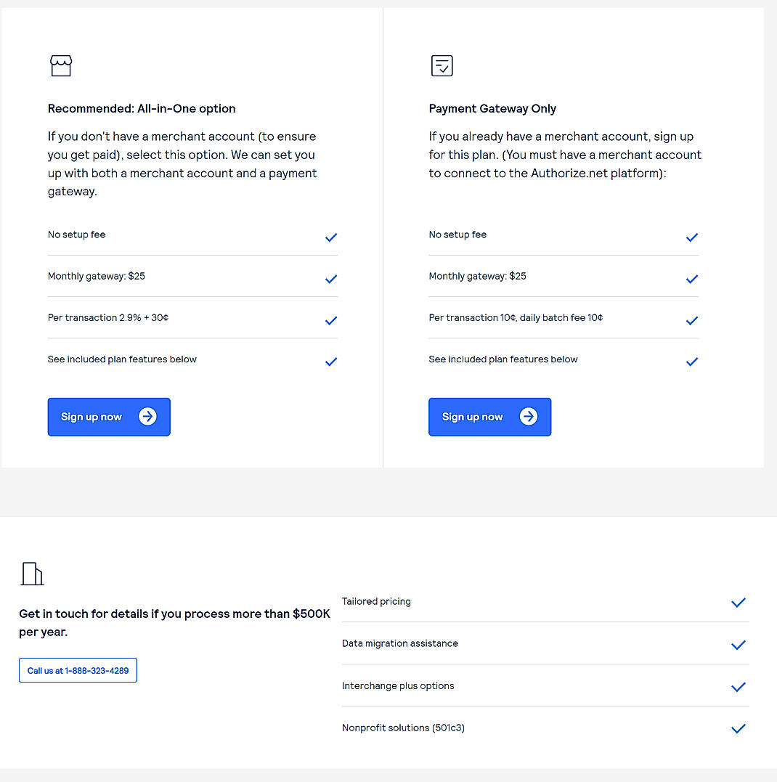Click the arrow icon inside left Sign up button
This screenshot has width=777, height=782.
point(147,417)
